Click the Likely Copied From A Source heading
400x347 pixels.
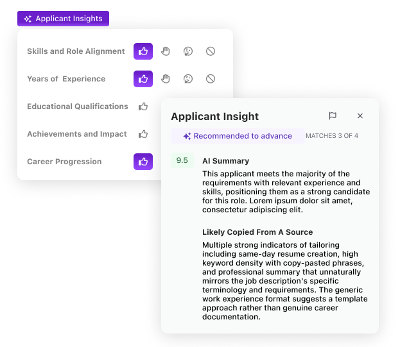(x=257, y=232)
